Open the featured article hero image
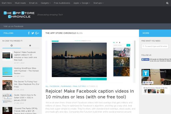 (x=90, y=62)
